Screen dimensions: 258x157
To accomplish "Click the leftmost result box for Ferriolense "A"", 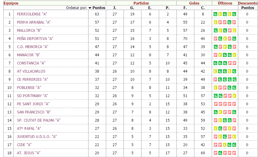I will point(216,14).
